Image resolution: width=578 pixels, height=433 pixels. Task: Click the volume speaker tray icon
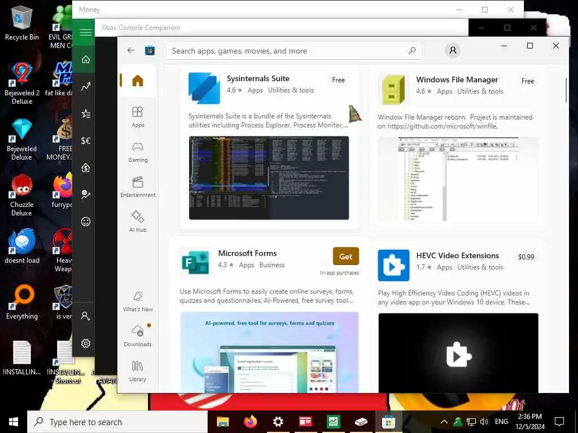click(x=484, y=422)
